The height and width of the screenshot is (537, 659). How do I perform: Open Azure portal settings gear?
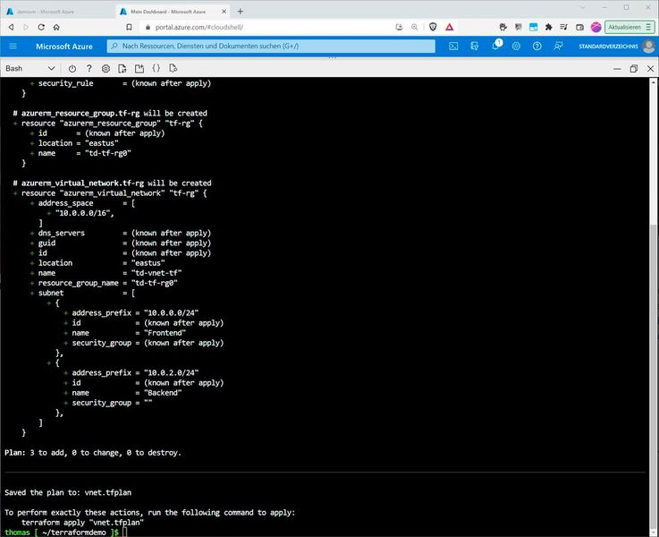coord(516,47)
